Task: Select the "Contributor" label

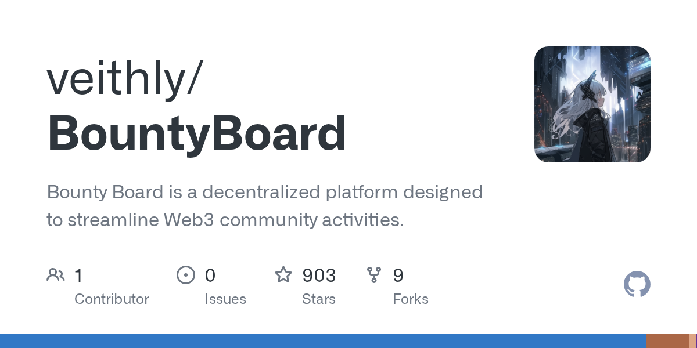Action: click(x=112, y=299)
